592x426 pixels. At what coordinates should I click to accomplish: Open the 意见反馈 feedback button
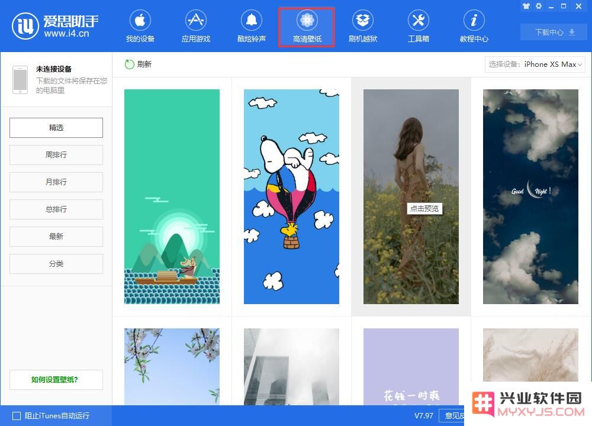pyautogui.click(x=452, y=416)
